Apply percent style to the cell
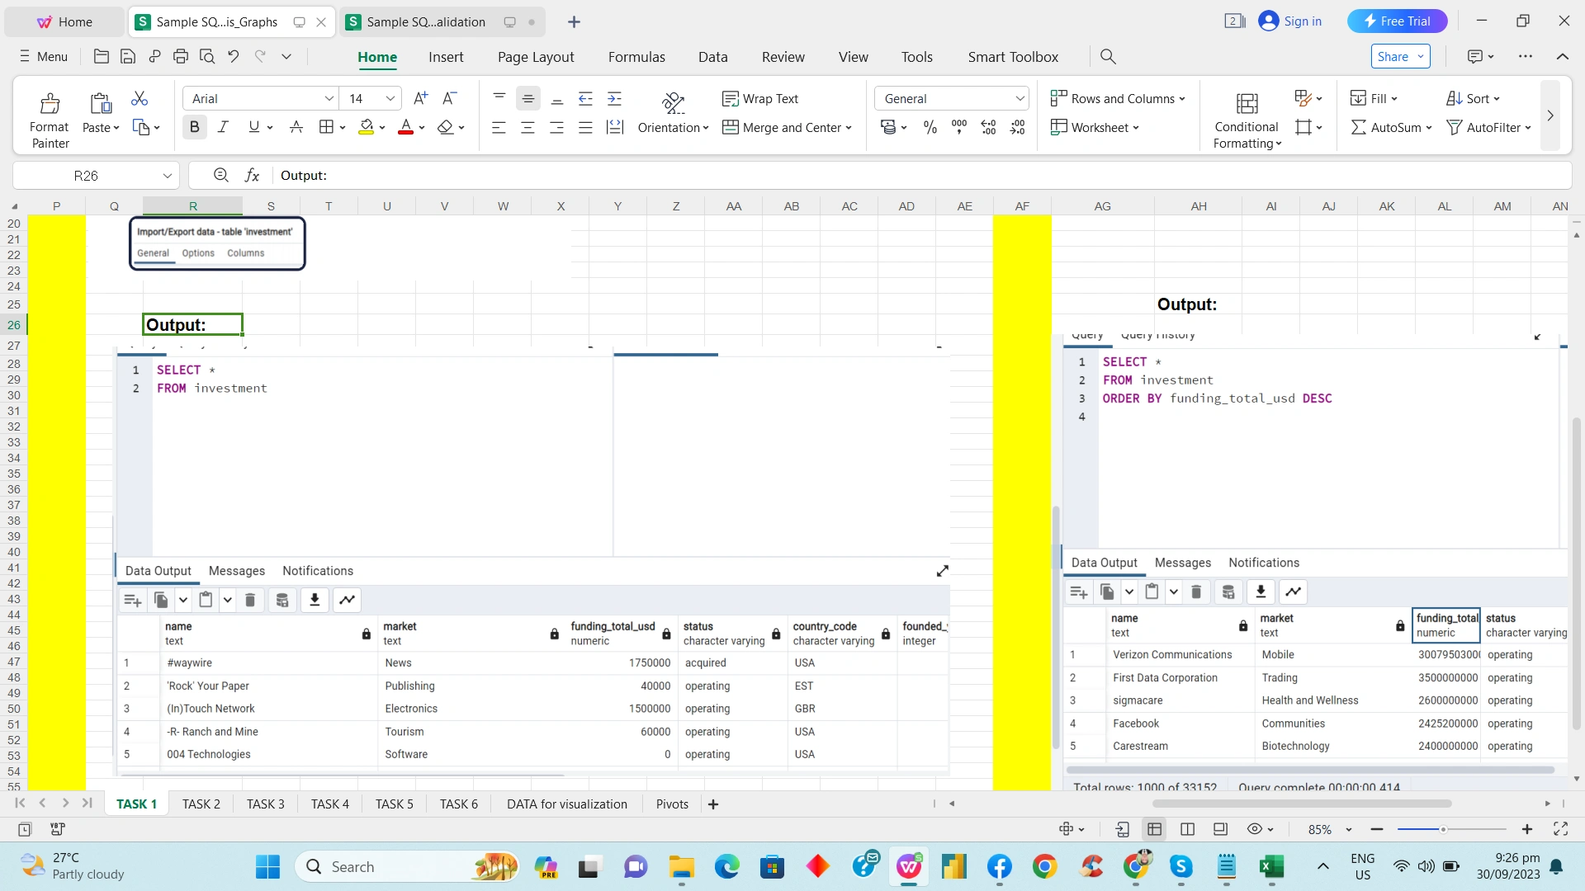The image size is (1585, 891). tap(930, 127)
